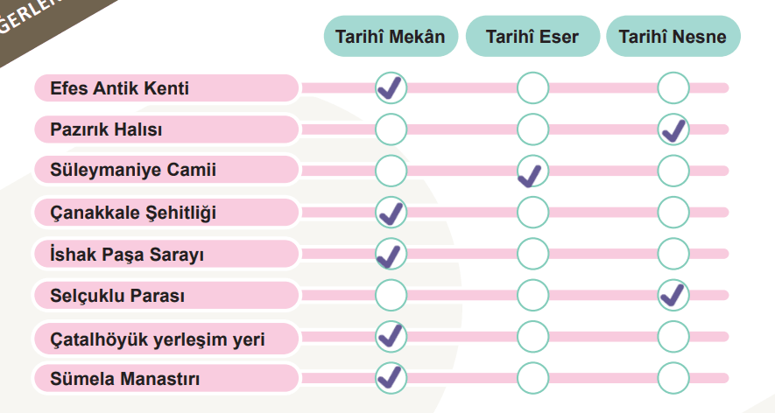Select Tarihî Eser for Efes Antik Kenti
Image resolution: width=775 pixels, height=413 pixels.
click(x=532, y=88)
